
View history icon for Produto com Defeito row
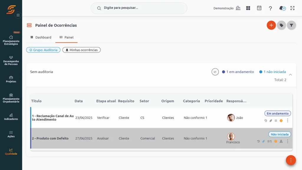(258, 141)
